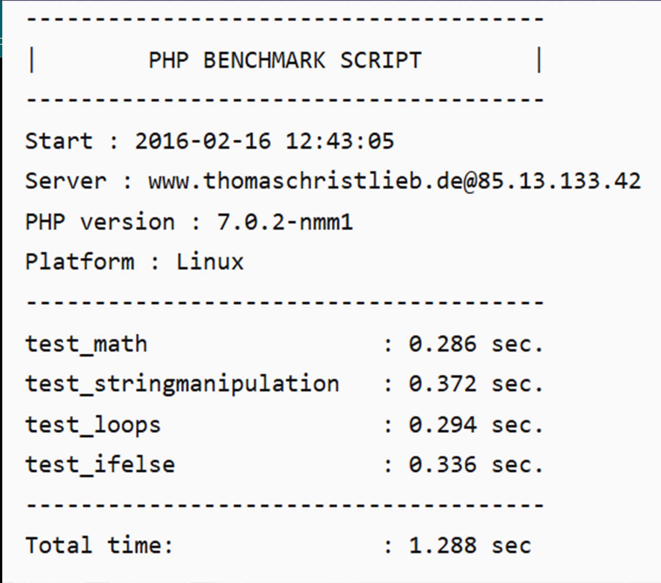This screenshot has height=583, width=661.
Task: Click the PHP BENCHMARK SCRIPT title text
Action: [285, 60]
